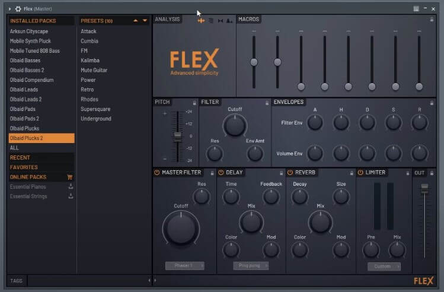Screen dimensions: 444x292
Task: Open the Phaser master filter type dropdown
Action: pyautogui.click(x=184, y=266)
